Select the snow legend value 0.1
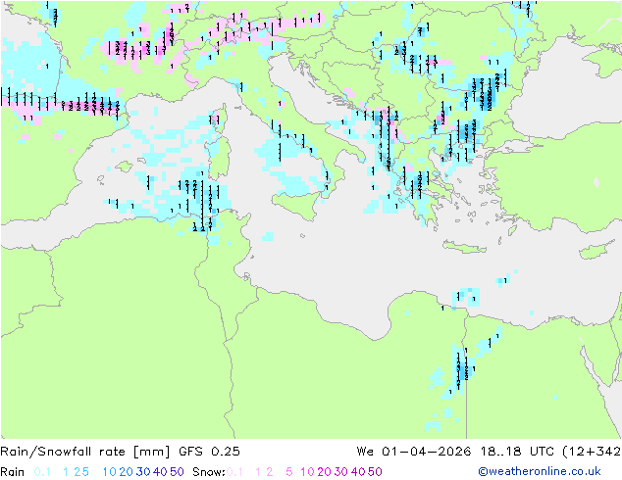The height and width of the screenshot is (480, 622). [234, 472]
